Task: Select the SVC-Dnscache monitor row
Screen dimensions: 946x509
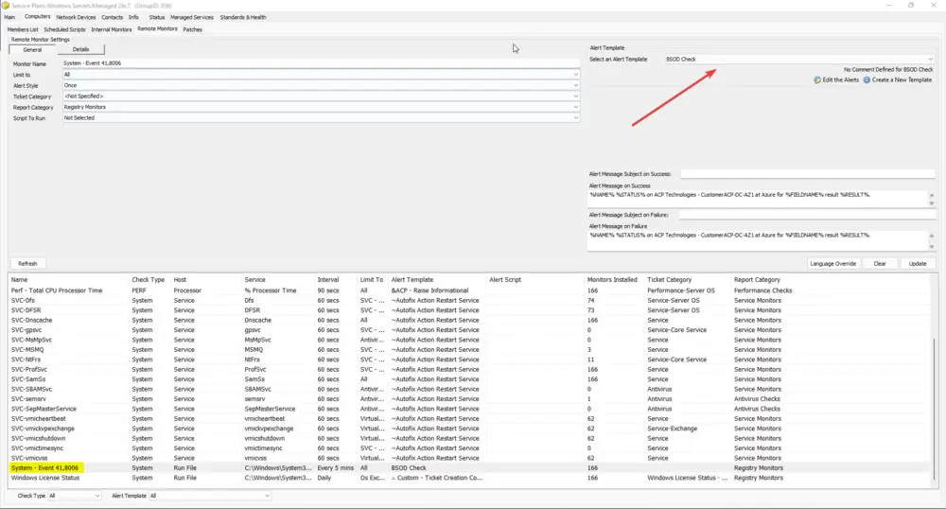Action: [469, 320]
